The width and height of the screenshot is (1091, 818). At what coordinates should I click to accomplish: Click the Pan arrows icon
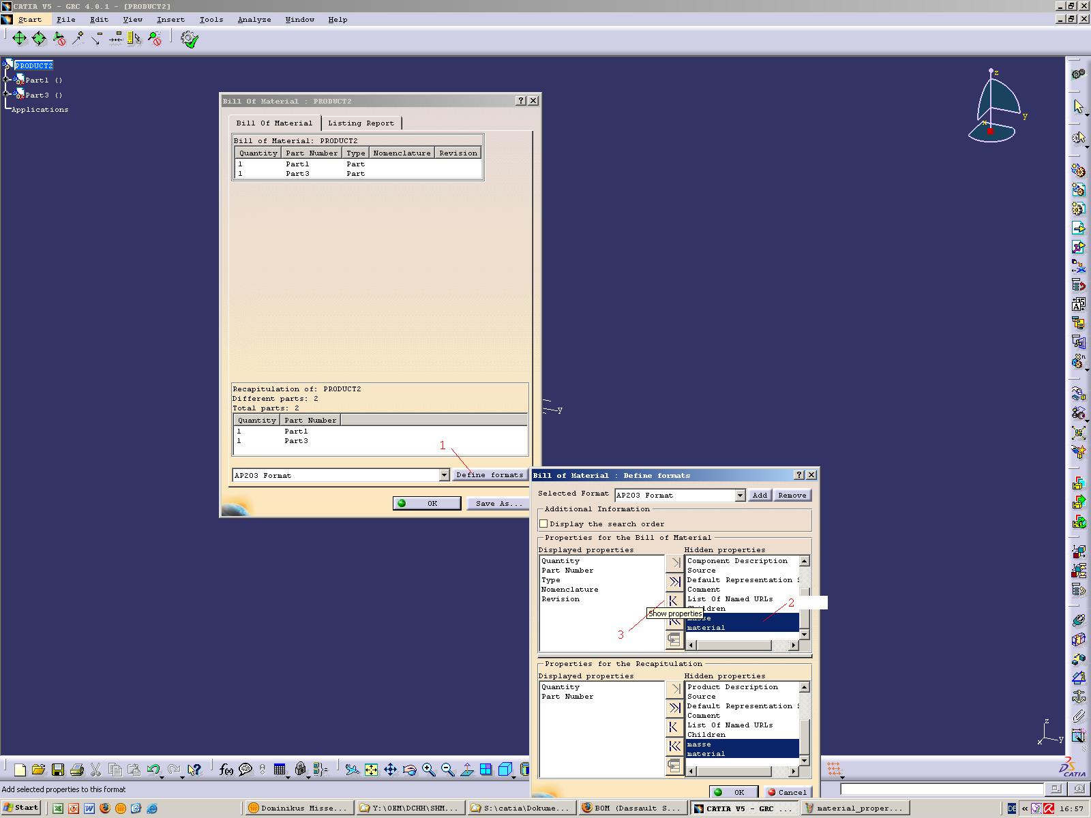pyautogui.click(x=390, y=770)
